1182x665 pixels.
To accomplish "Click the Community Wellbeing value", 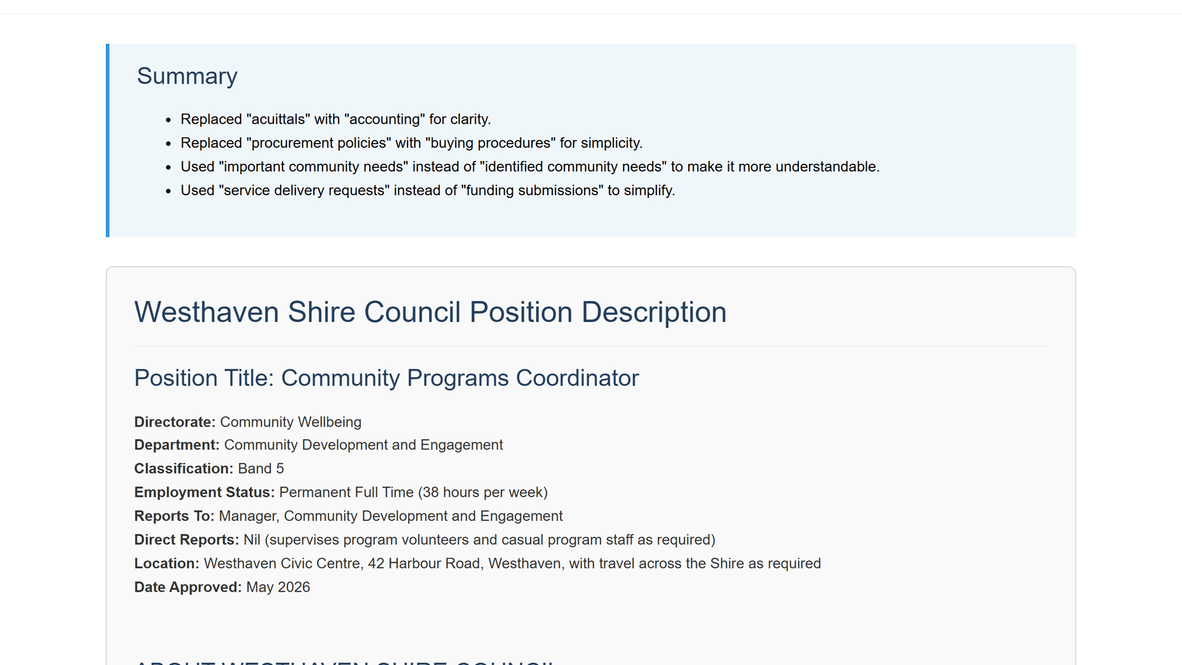I will (x=291, y=422).
